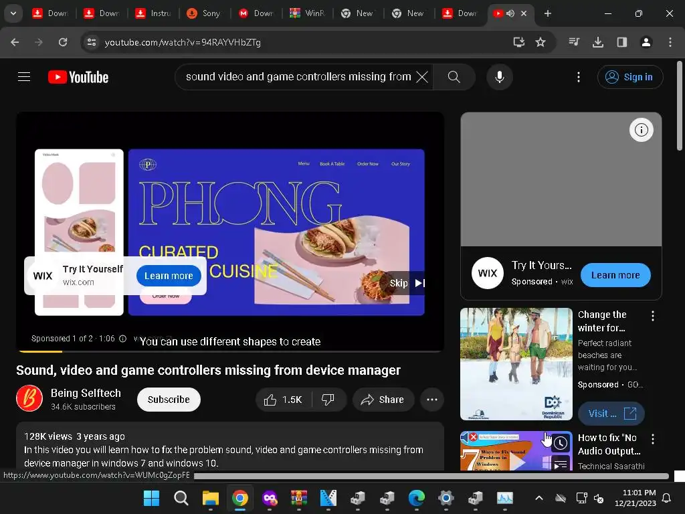Install YouTube app from address bar icon
This screenshot has width=685, height=514.
518,42
